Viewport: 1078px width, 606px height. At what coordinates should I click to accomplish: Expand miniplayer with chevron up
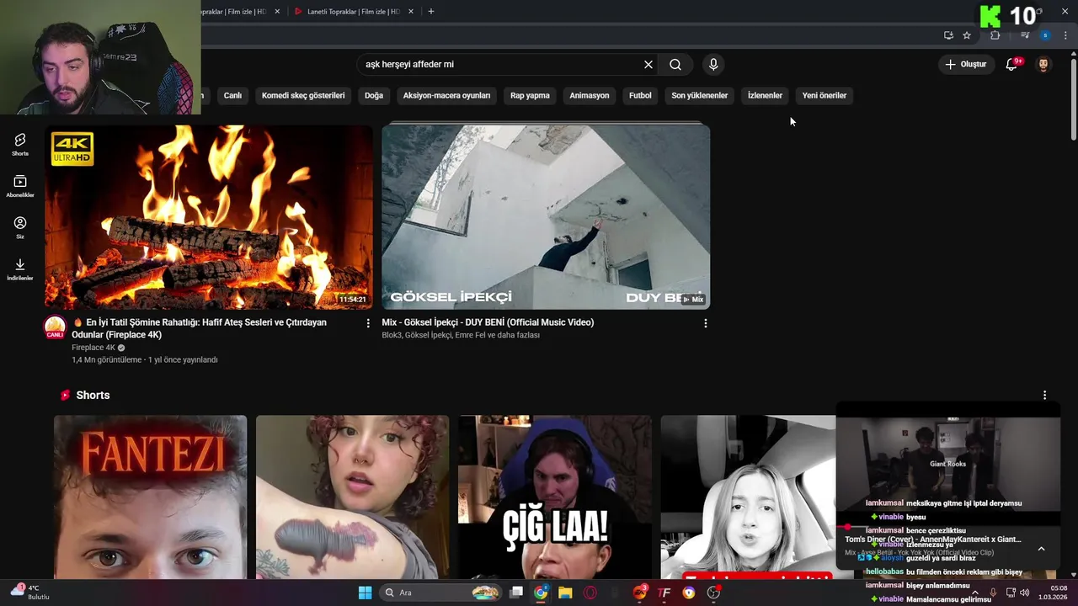[1041, 549]
